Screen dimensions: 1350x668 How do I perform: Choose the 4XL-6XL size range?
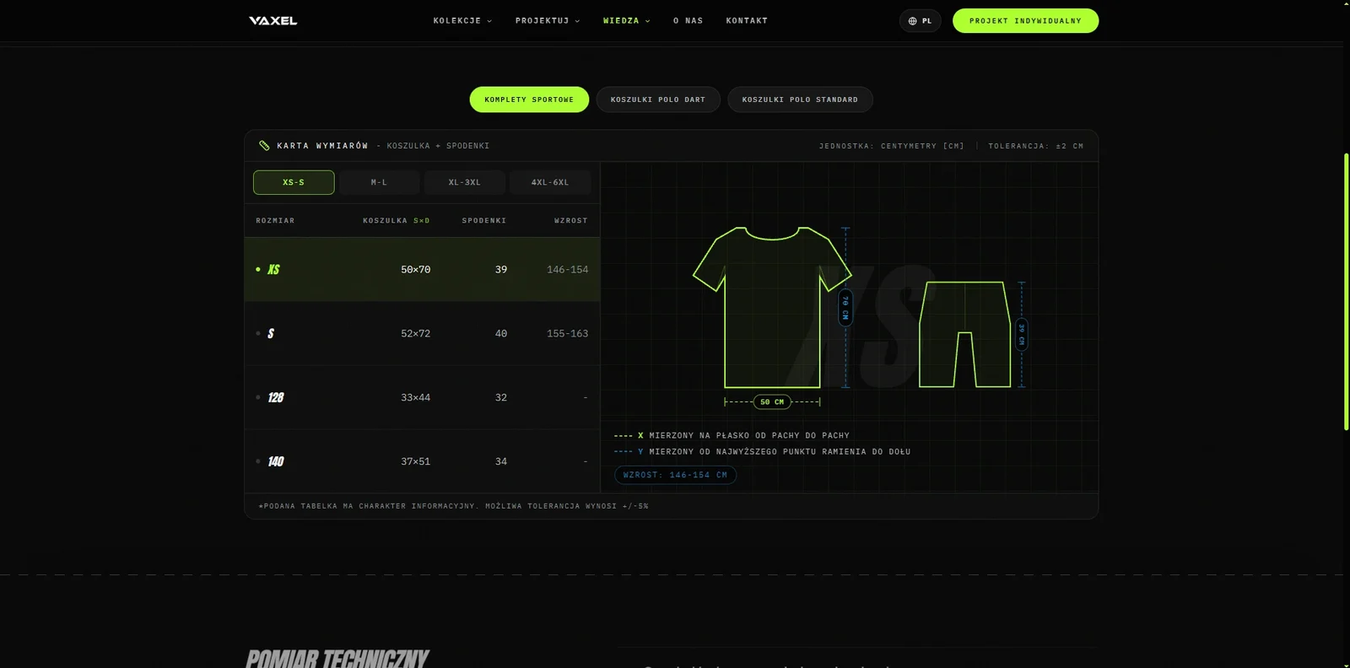[550, 182]
